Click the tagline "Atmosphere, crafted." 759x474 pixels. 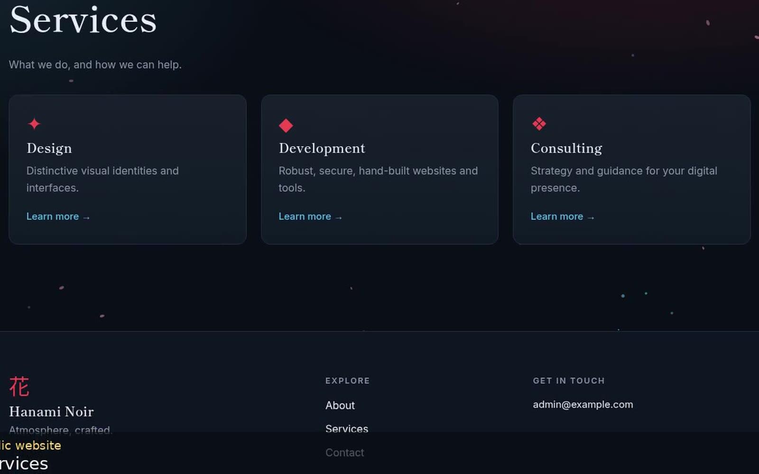pyautogui.click(x=61, y=430)
